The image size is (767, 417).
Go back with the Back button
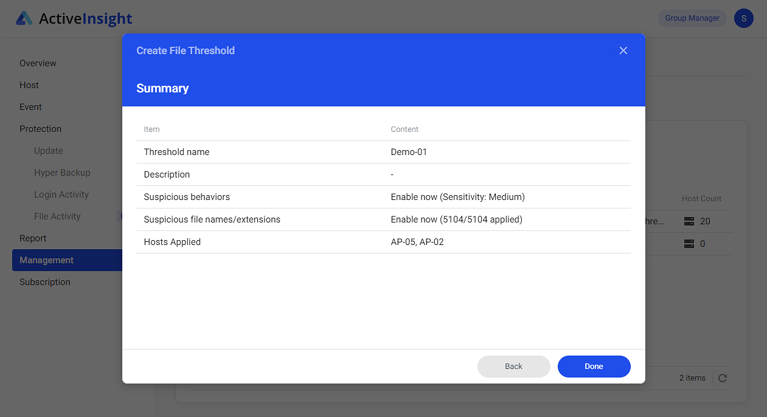(x=513, y=366)
